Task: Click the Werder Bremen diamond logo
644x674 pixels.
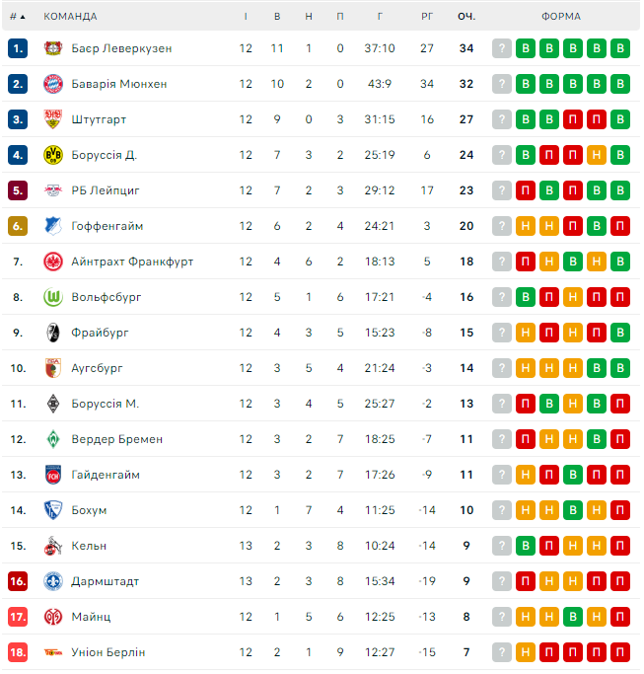Action: click(x=53, y=439)
